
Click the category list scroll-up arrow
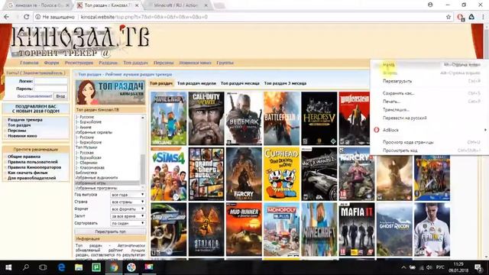(x=143, y=118)
